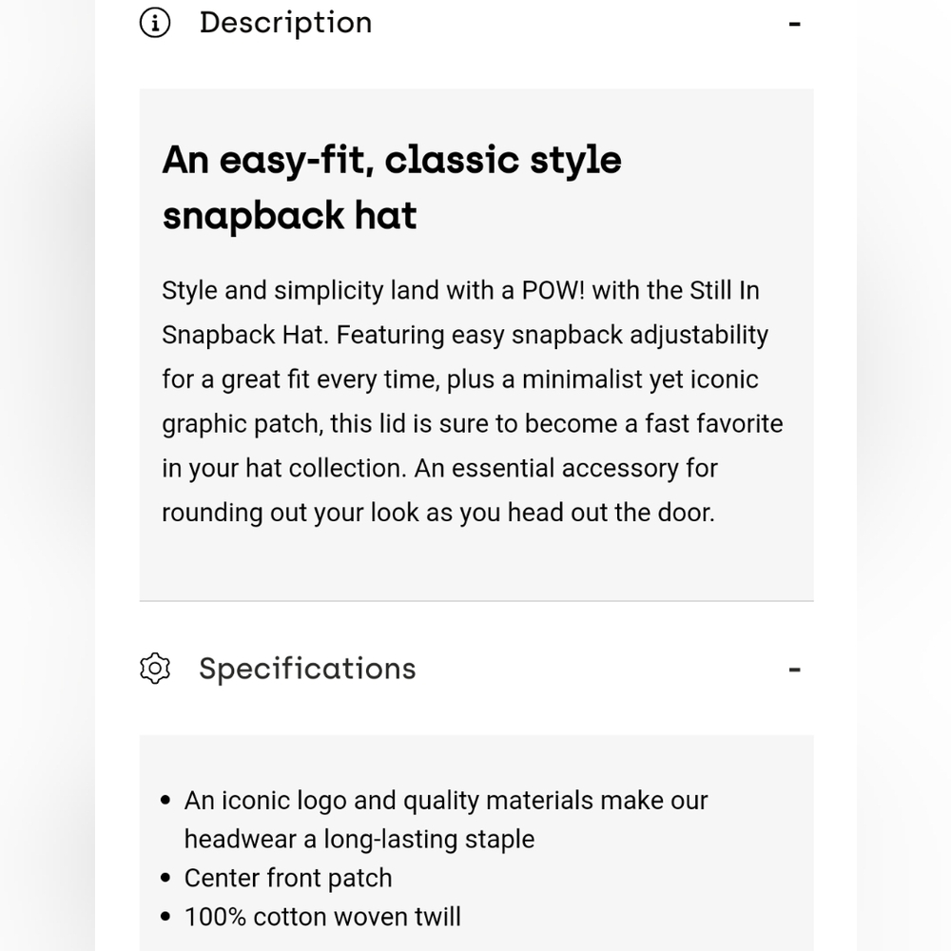
Task: Click the Description section title
Action: [x=285, y=23]
